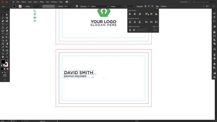217x122 pixels.
Task: Click Vertical Distribute Top icon
Action: click(130, 22)
